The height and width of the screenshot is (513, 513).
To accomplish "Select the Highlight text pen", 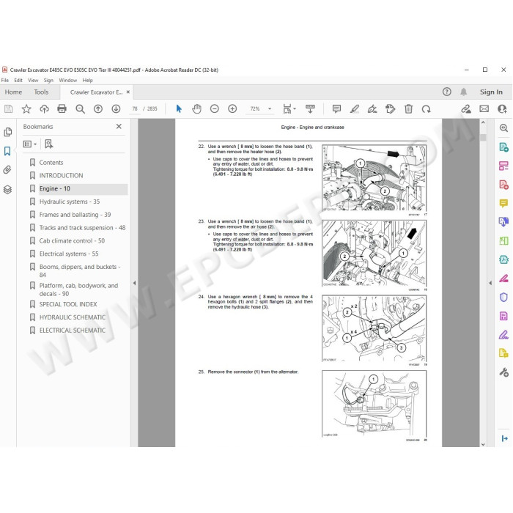I will pyautogui.click(x=355, y=109).
